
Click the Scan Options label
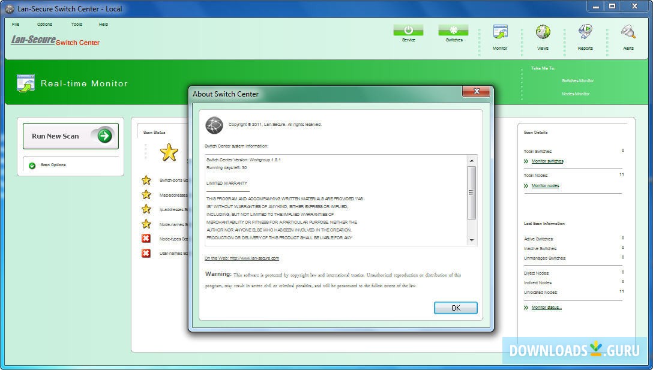(x=53, y=165)
